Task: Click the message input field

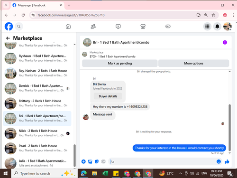Action: click(x=163, y=161)
